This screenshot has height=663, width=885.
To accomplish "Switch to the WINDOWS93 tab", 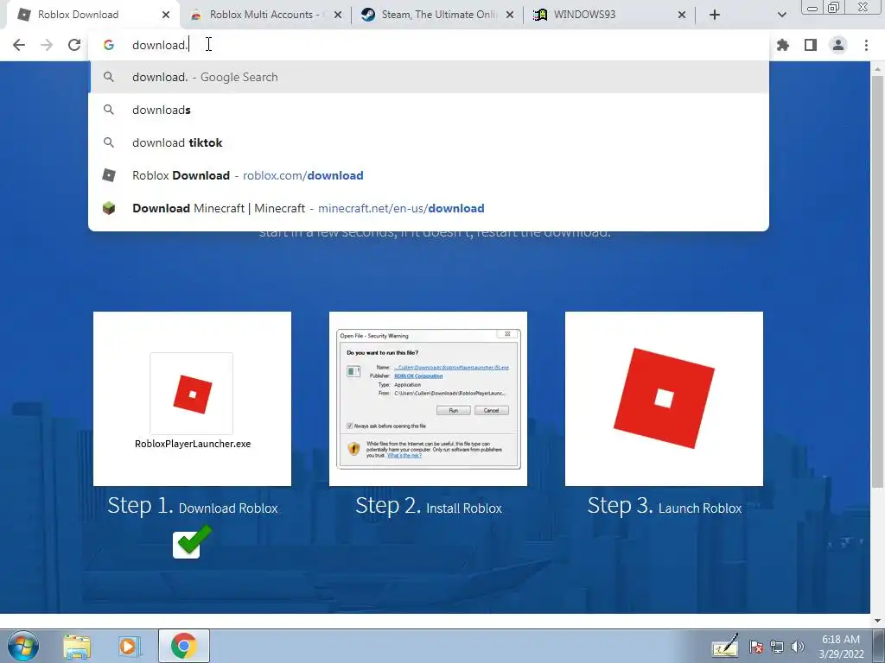I will 609,15.
